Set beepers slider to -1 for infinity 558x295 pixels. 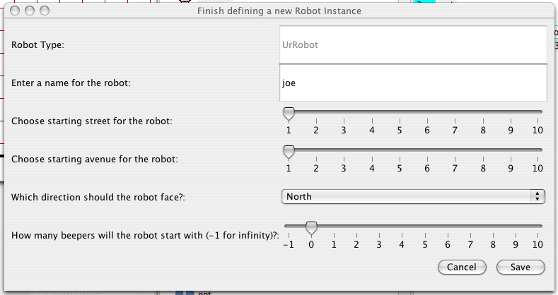[x=289, y=227]
